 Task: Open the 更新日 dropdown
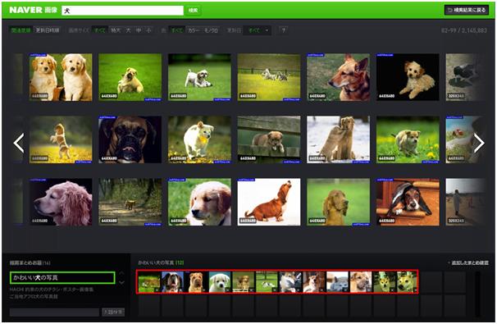(x=258, y=30)
